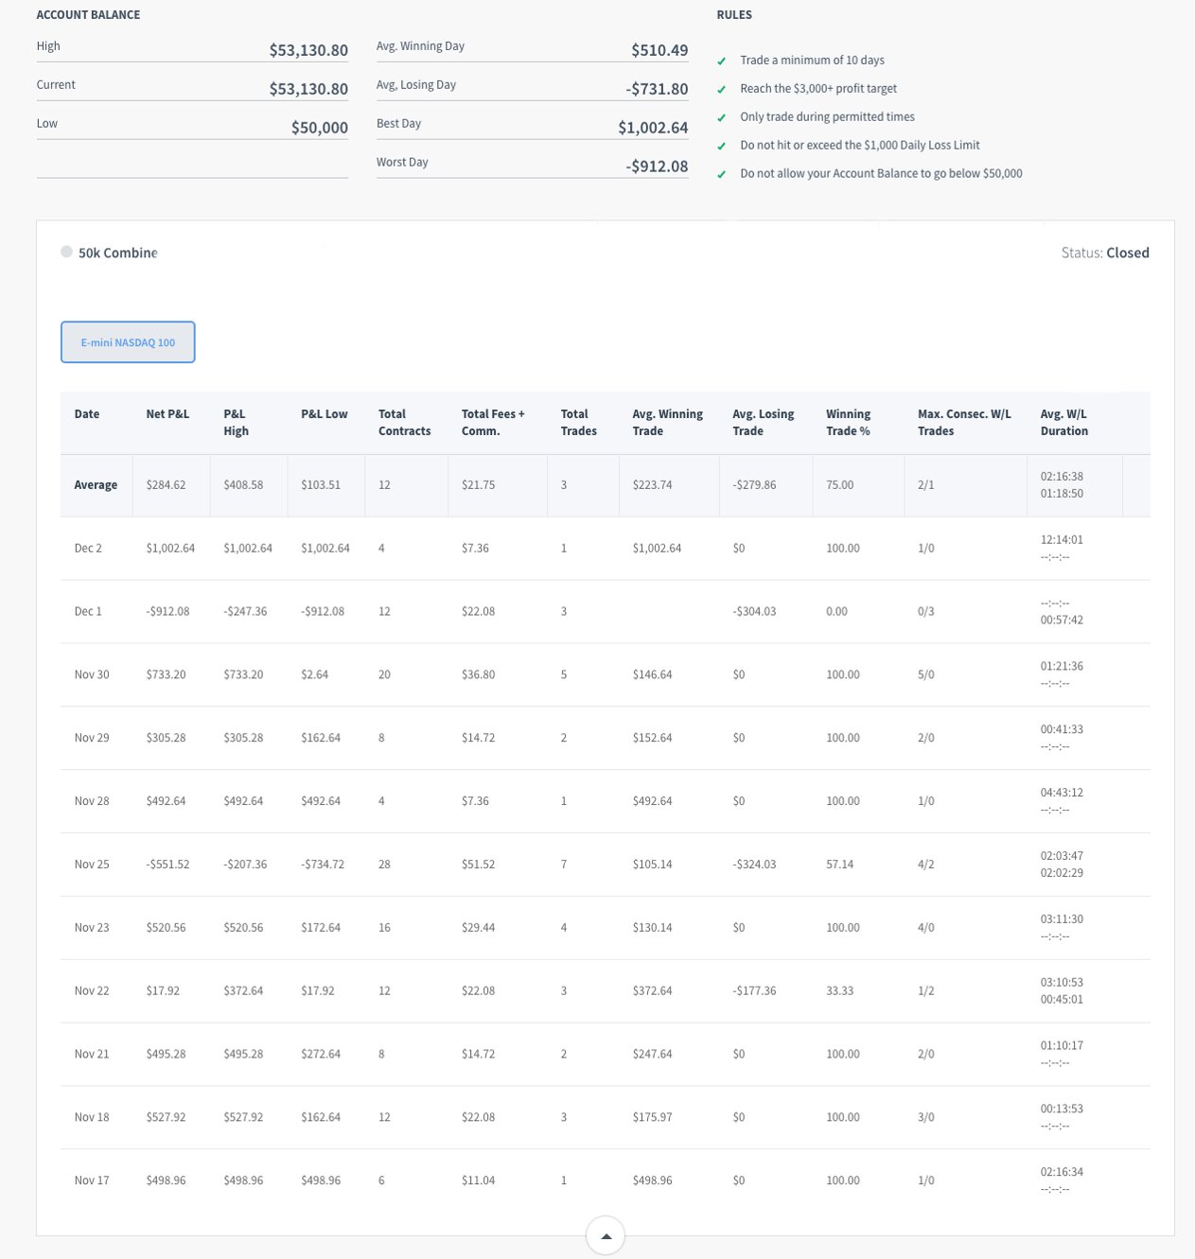The width and height of the screenshot is (1195, 1259).
Task: Click the grey status dot beside 50k Combine
Action: tap(66, 252)
